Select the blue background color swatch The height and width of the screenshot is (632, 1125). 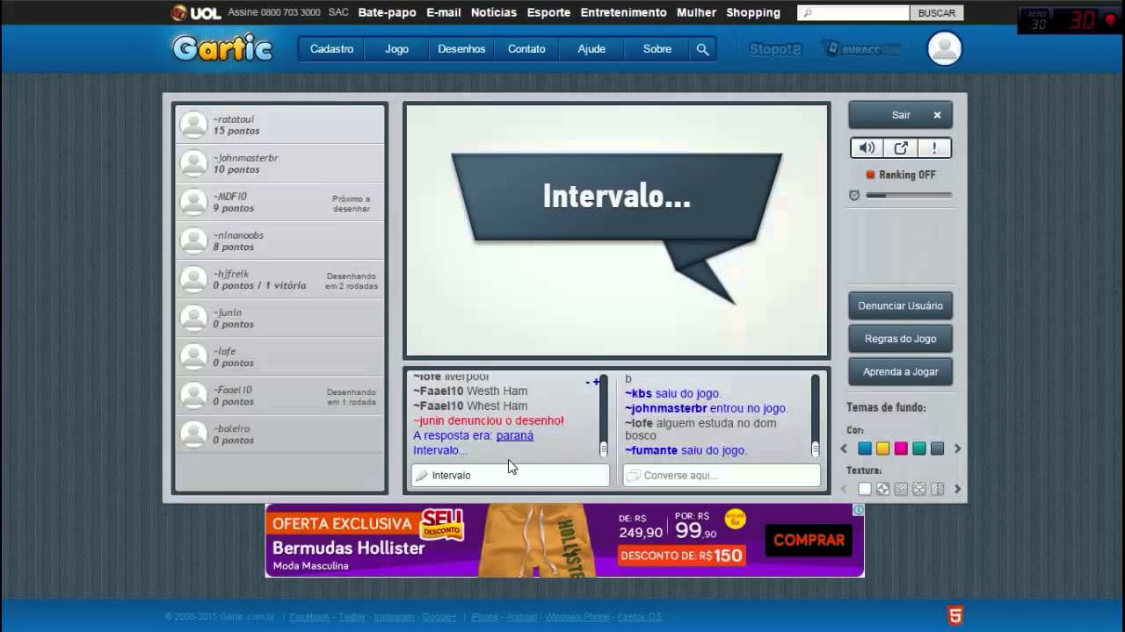pyautogui.click(x=865, y=449)
